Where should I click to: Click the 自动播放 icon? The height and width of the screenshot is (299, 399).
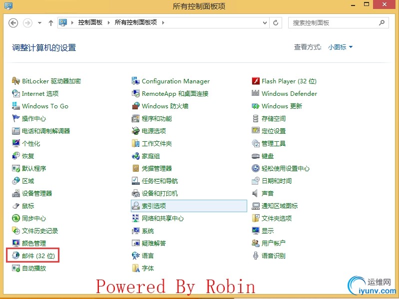click(x=16, y=268)
